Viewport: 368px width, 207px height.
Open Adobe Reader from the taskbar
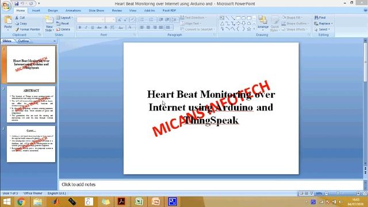pos(121,202)
